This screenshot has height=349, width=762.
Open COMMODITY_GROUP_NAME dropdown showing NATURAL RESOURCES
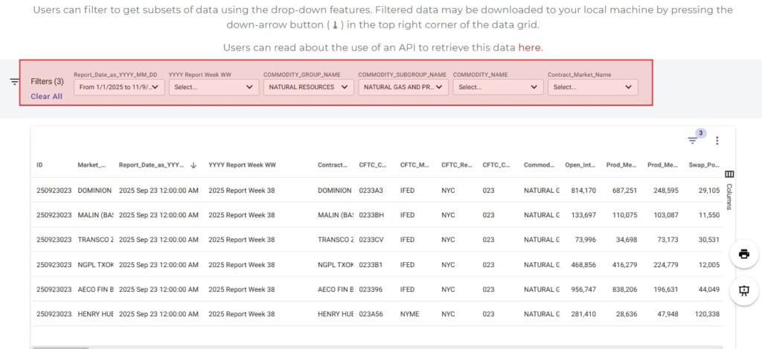tap(308, 87)
